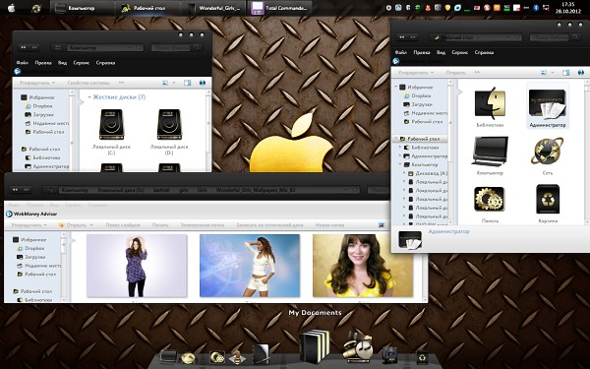Open chess piece icon in dock

[x=237, y=356]
